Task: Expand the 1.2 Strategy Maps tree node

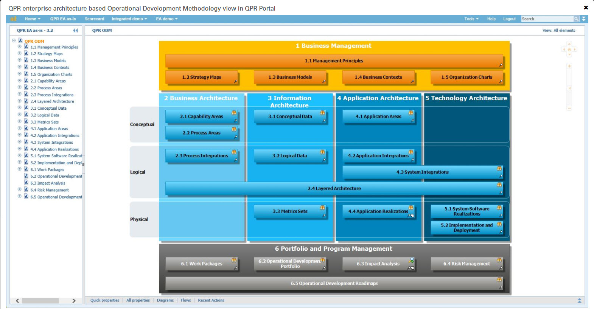Action: 20,53
